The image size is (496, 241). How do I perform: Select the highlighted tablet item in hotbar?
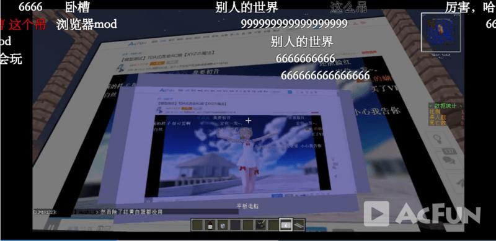tap(285, 224)
